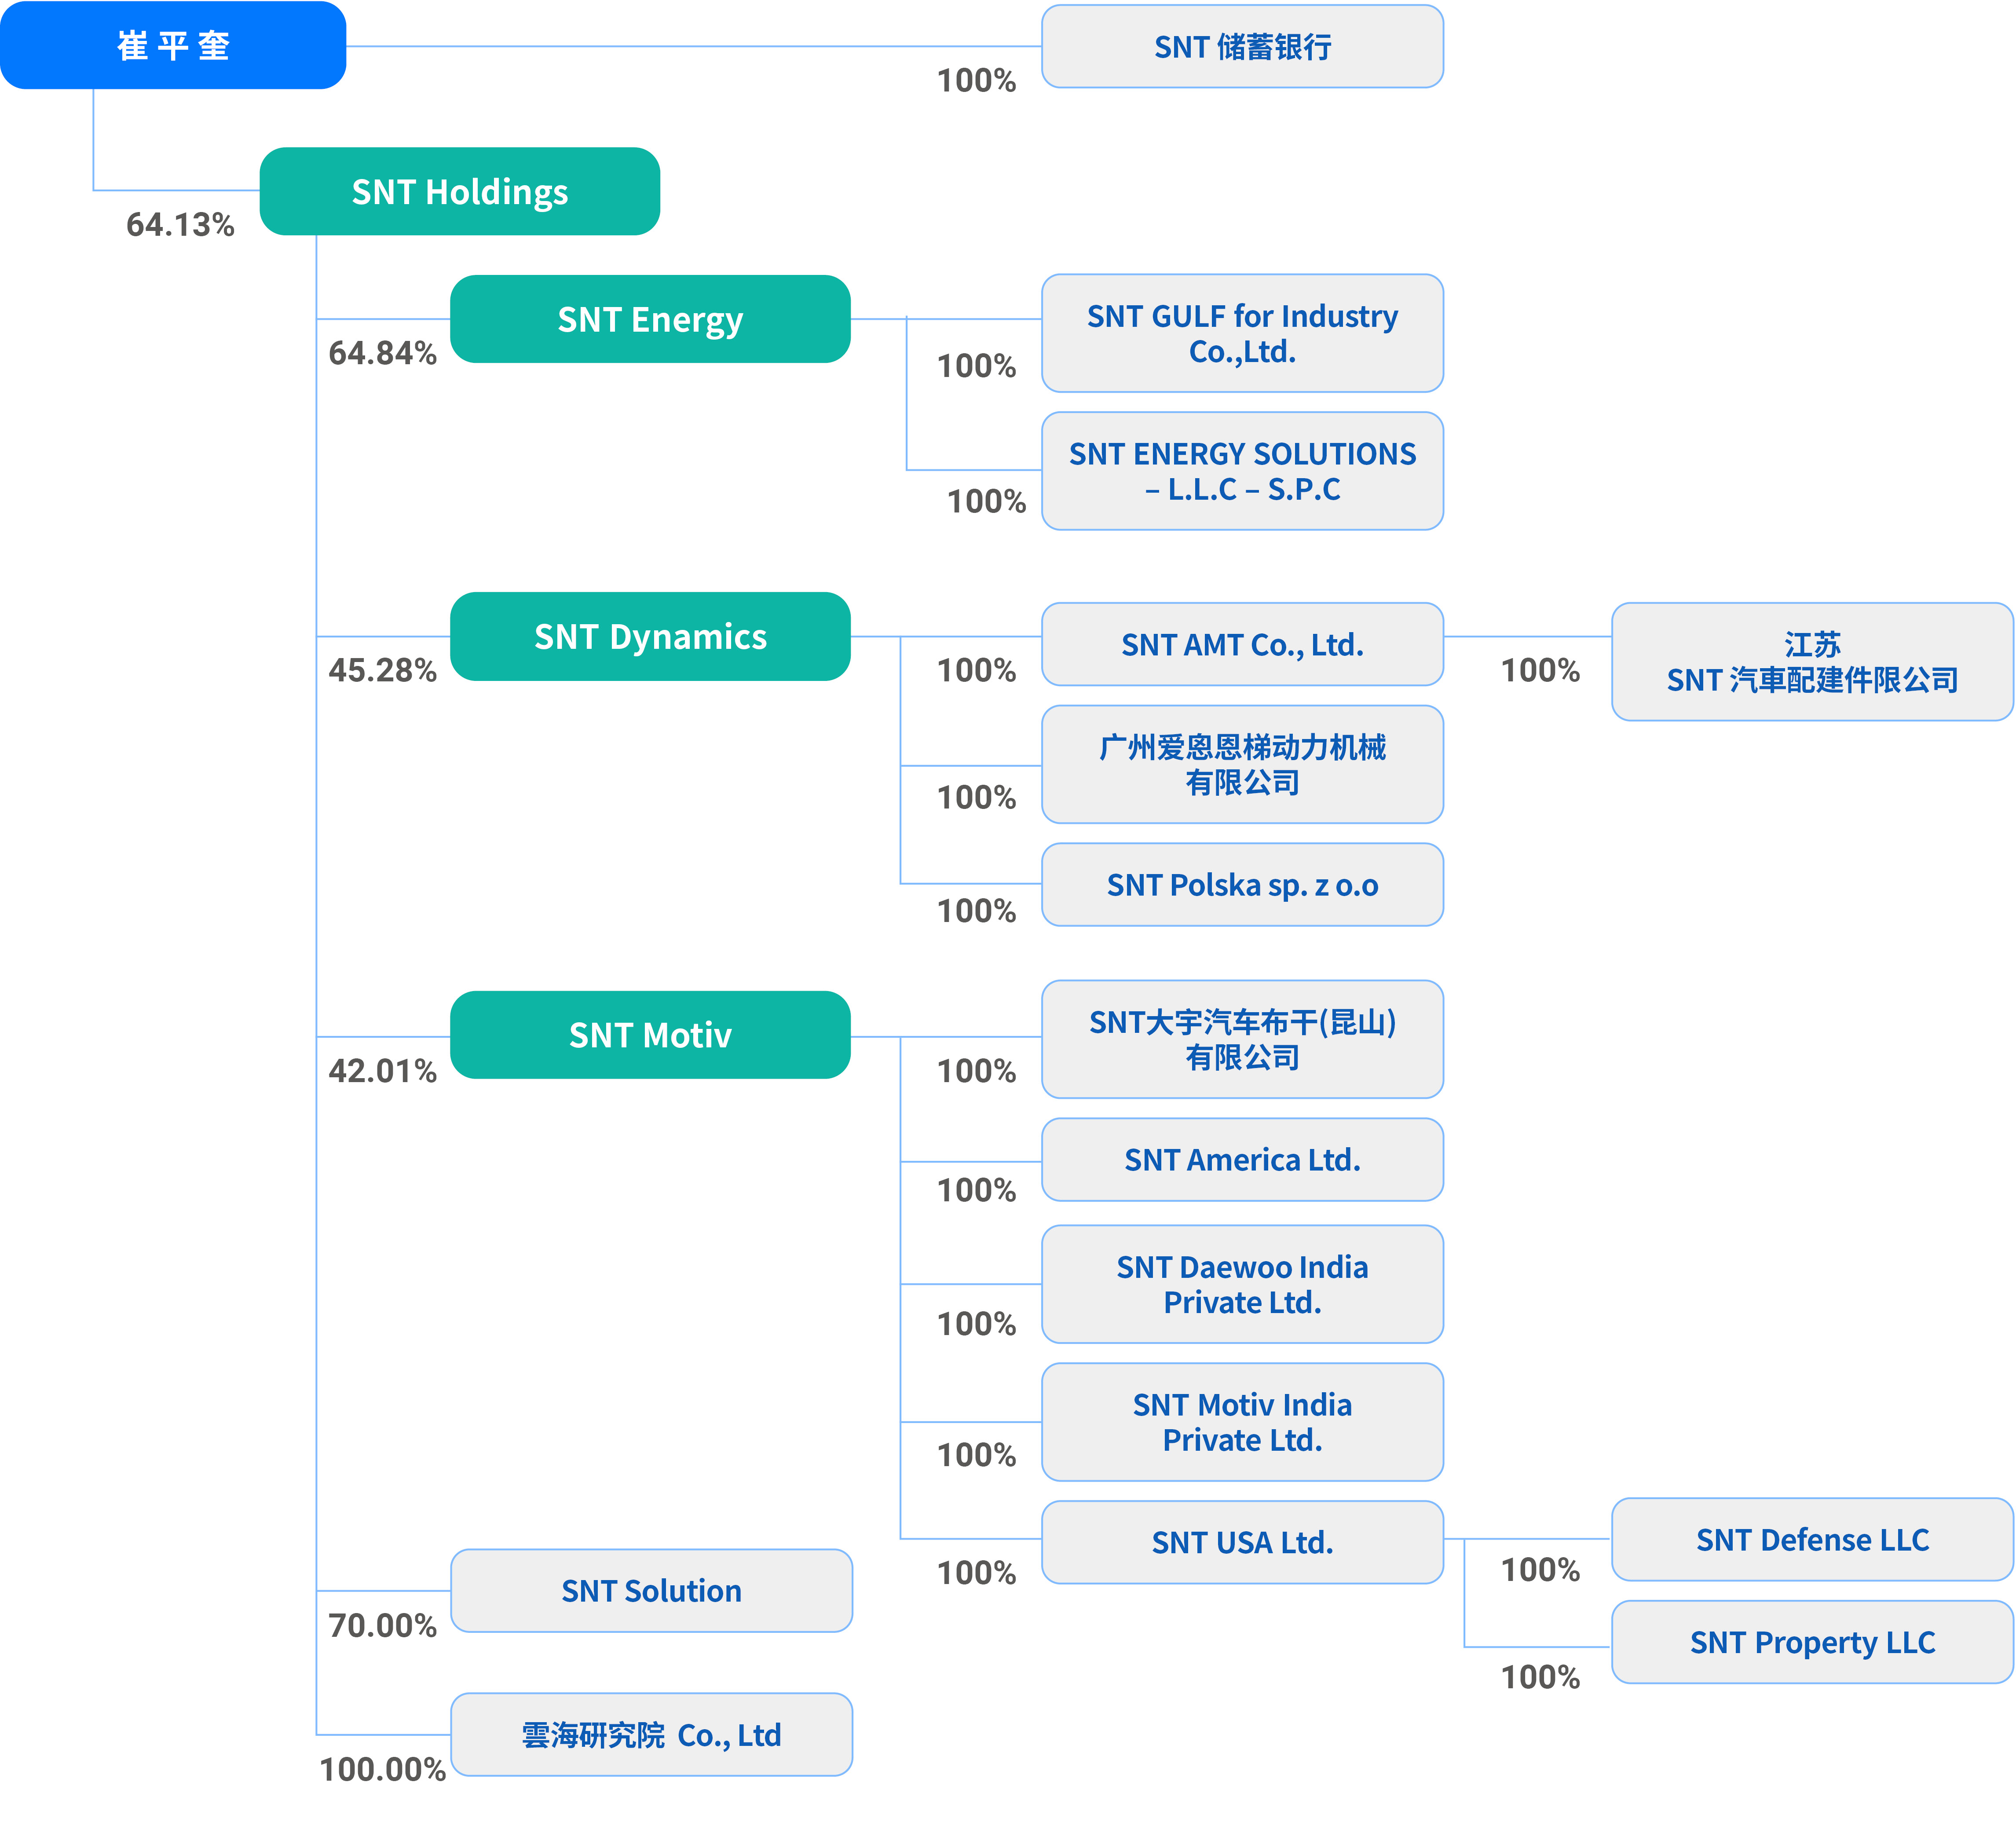
Task: Click 100% label beside SNT GULF box
Action: 977,365
